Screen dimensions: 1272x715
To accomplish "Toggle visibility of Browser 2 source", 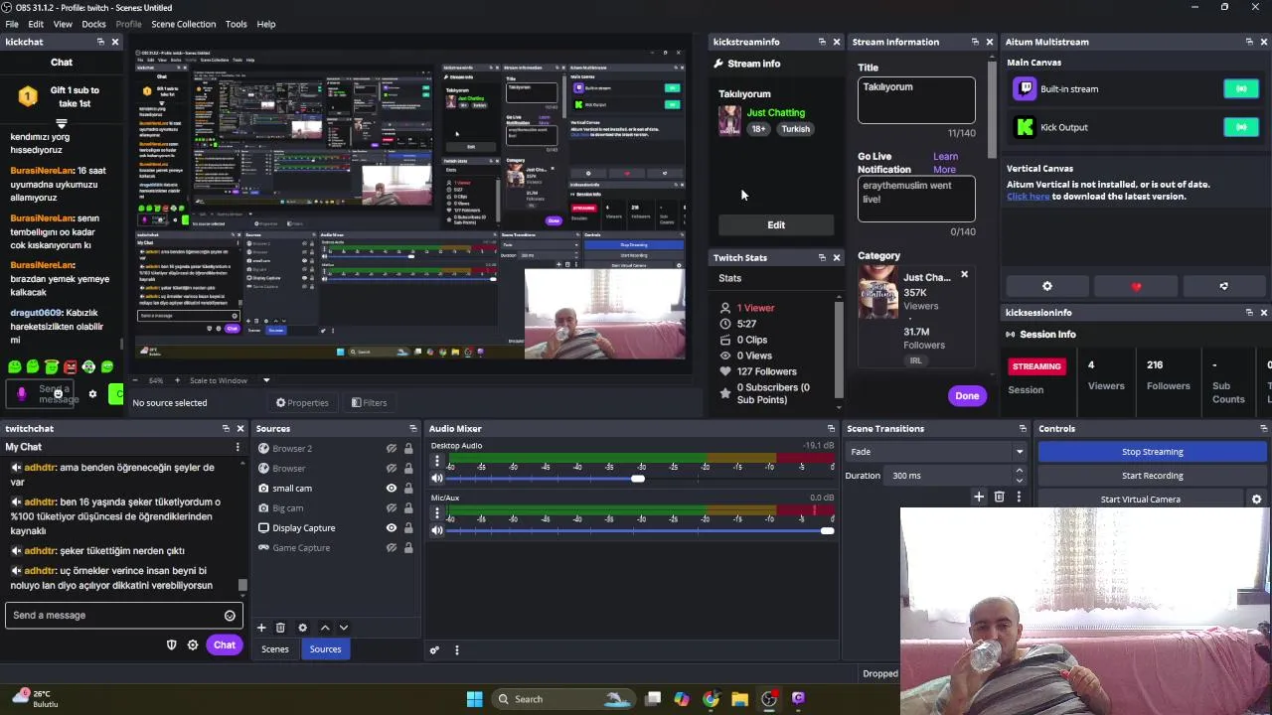I will point(392,449).
